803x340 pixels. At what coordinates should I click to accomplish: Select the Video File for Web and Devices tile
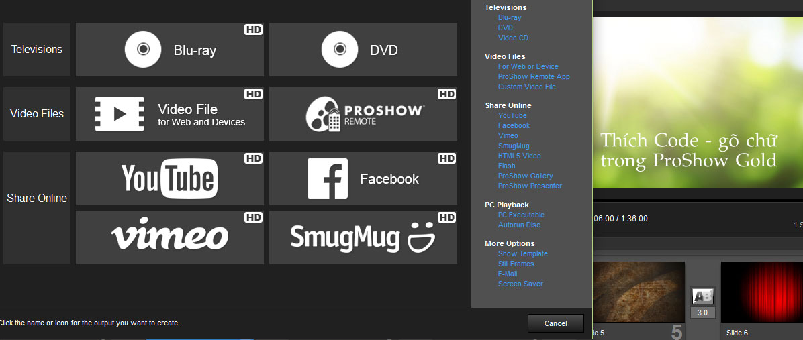coord(169,114)
